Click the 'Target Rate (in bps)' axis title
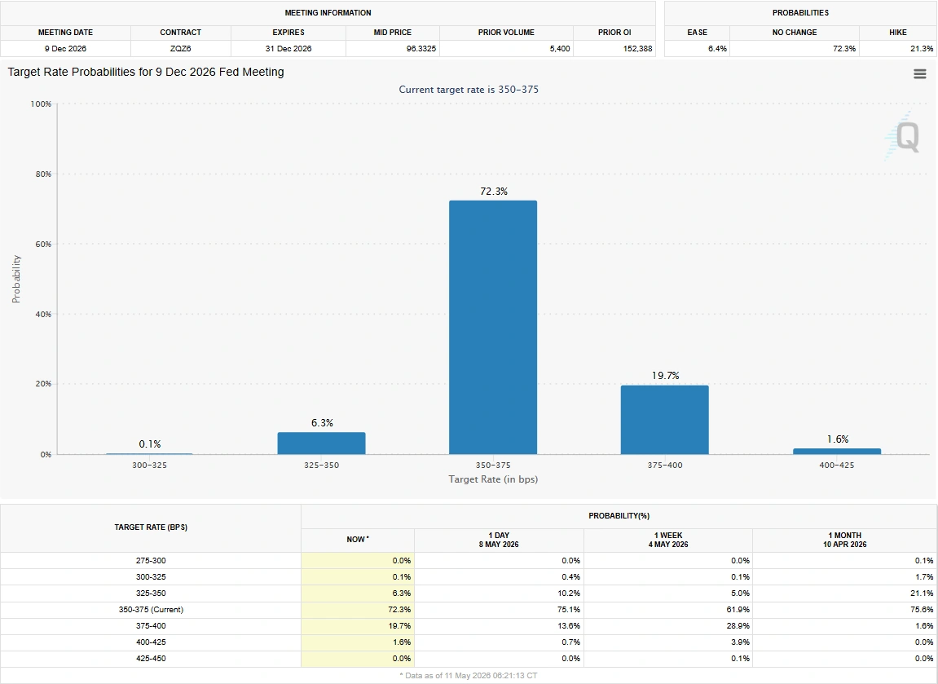 [493, 479]
